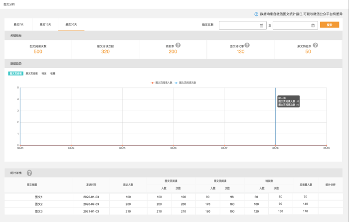This screenshot has height=222, width=349.
Task: Toggle 图文页阅读次数 legend series
Action: point(185,82)
